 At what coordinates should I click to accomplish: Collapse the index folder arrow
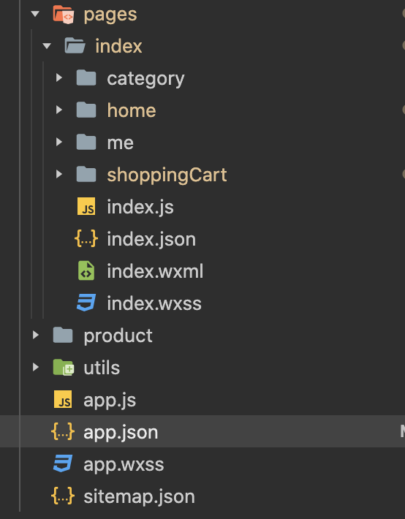point(47,45)
